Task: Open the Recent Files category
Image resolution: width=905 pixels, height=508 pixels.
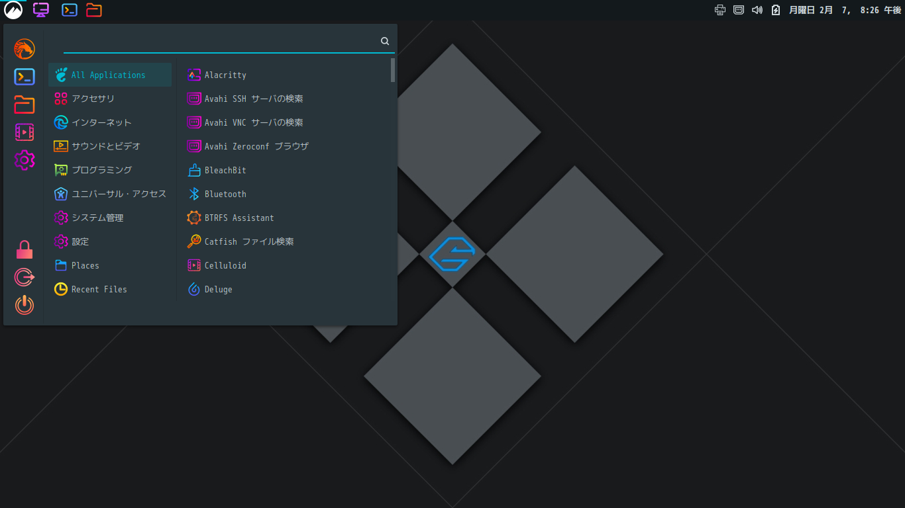Action: [110, 289]
